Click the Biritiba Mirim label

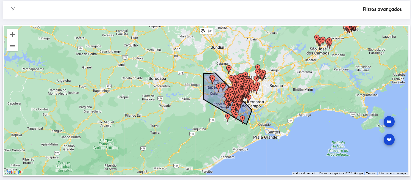303,89
